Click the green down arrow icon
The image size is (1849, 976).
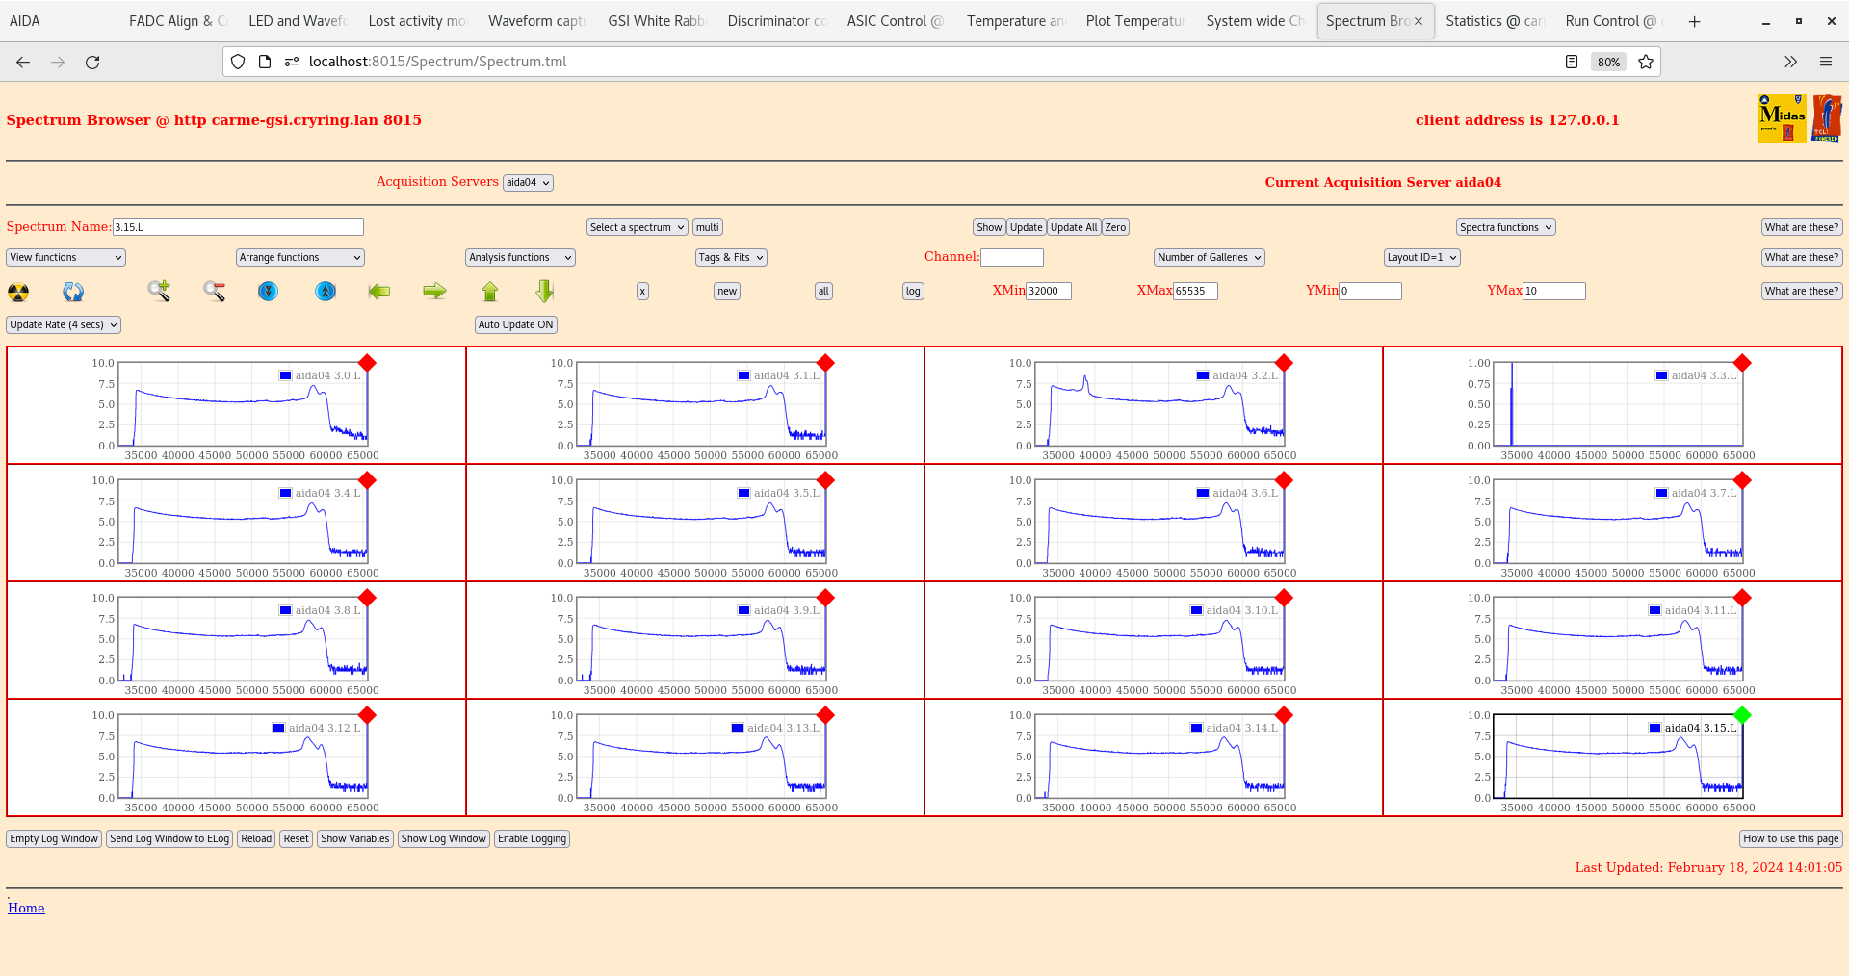pos(545,291)
